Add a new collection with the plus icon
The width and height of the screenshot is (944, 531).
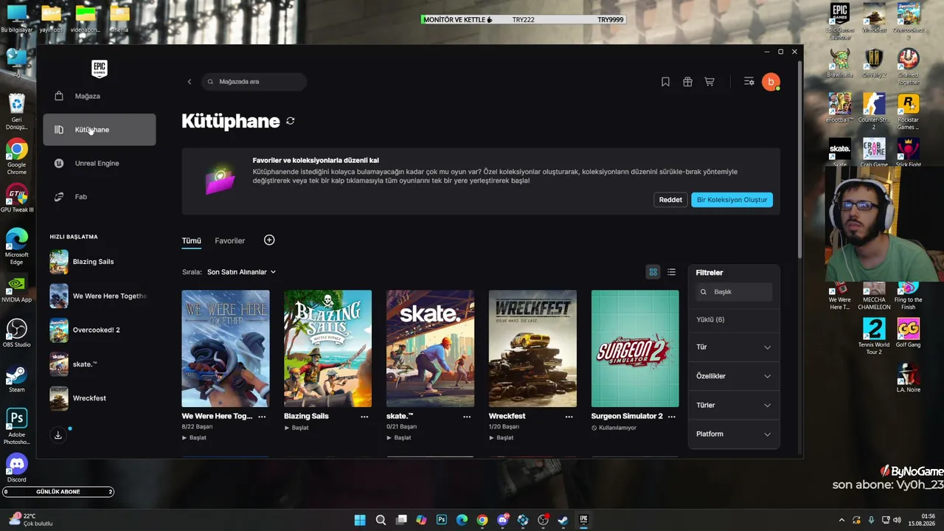point(269,240)
